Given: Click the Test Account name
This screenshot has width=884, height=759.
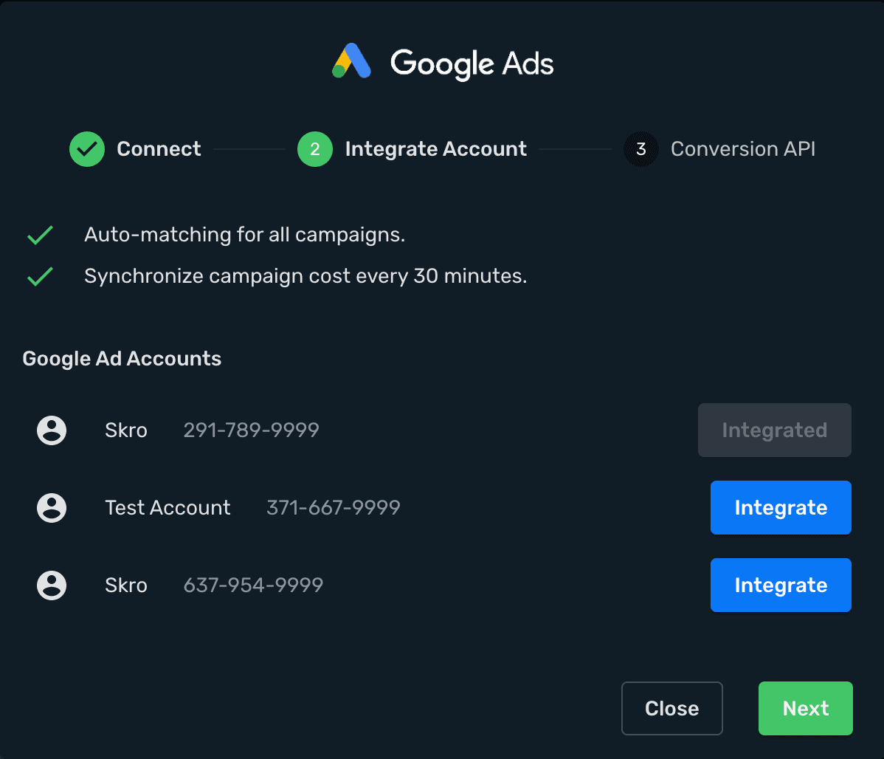Looking at the screenshot, I should 168,508.
